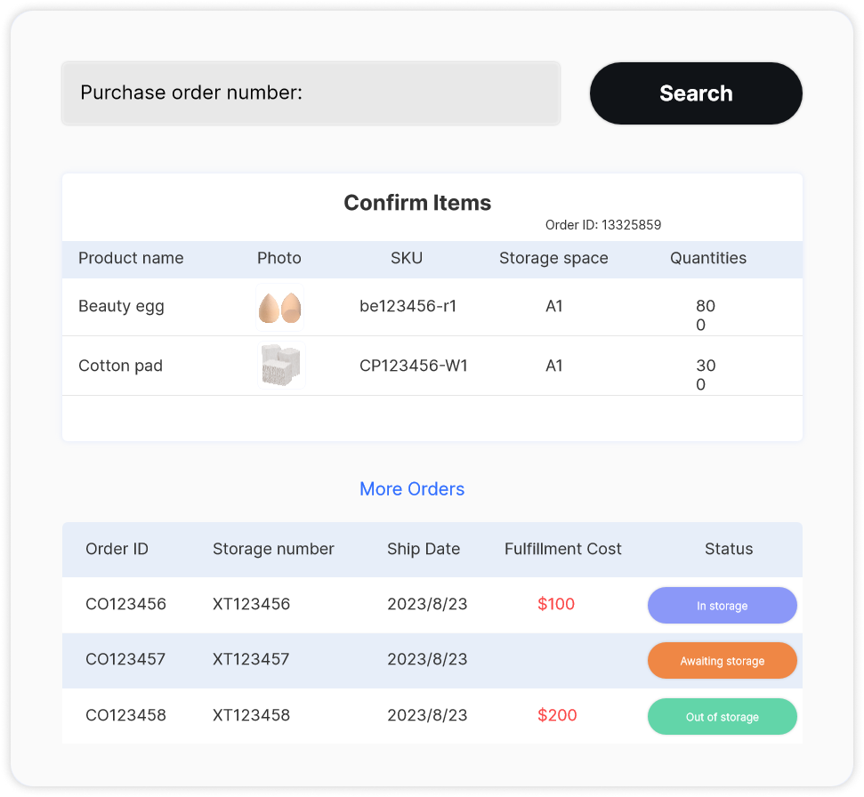Click ship date of order CO123458
This screenshot has height=797, width=864.
point(427,715)
